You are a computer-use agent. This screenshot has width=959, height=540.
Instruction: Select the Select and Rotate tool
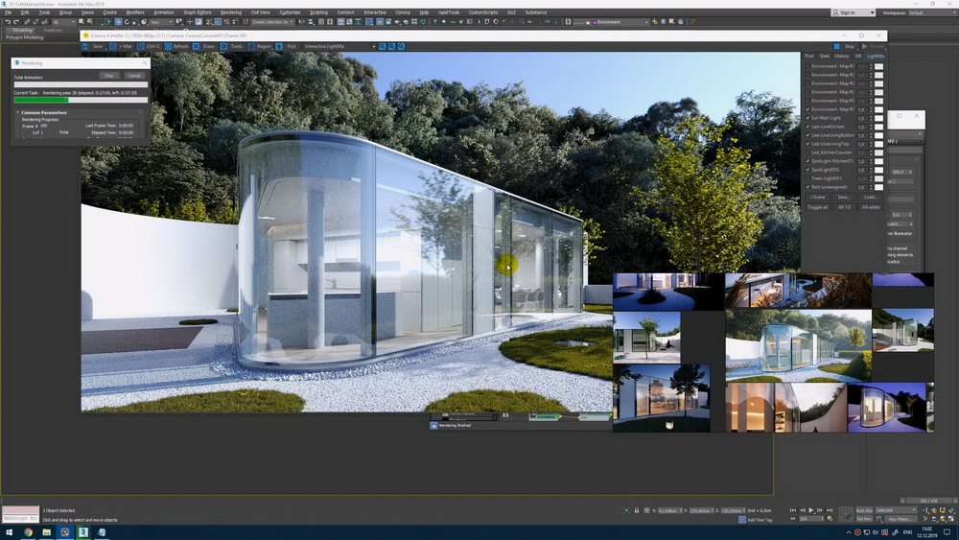127,22
